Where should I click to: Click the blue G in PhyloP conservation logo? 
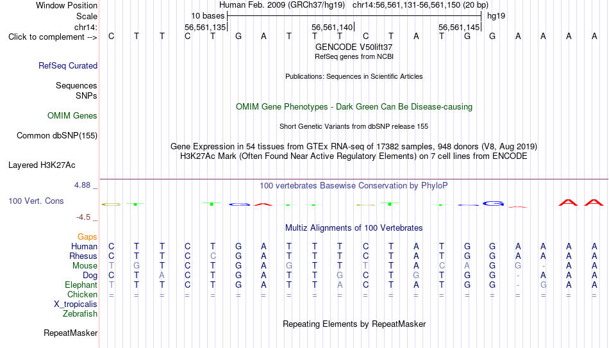[493, 203]
